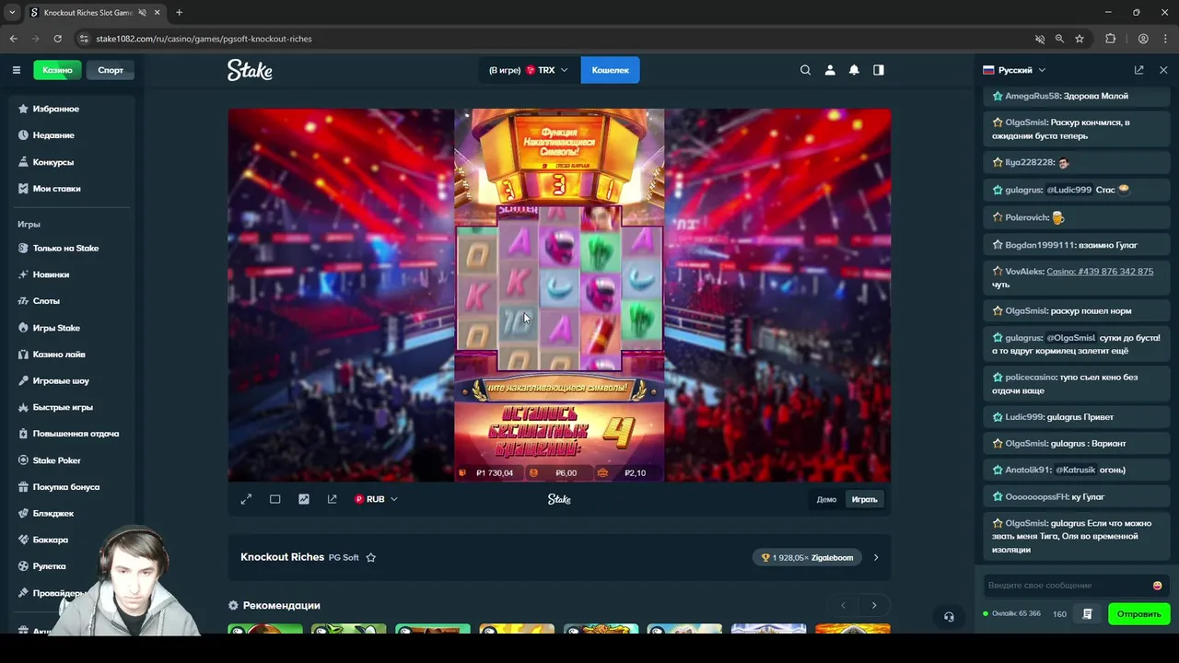Open the RUB display currency dropdown
Screen dimensions: 1179x663
(376, 499)
